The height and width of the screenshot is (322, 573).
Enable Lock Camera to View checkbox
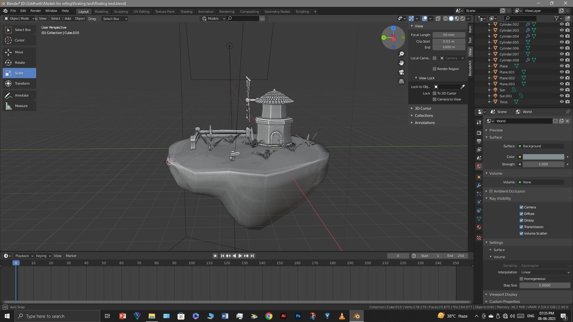click(x=435, y=99)
